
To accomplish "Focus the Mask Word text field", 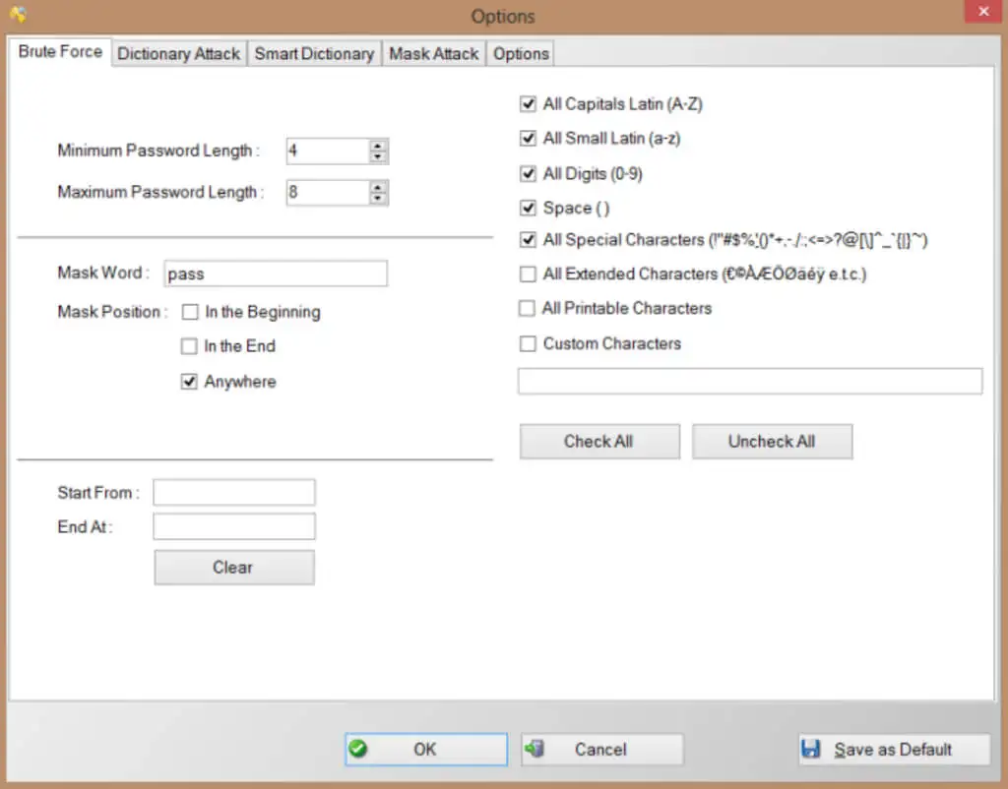I will point(276,273).
